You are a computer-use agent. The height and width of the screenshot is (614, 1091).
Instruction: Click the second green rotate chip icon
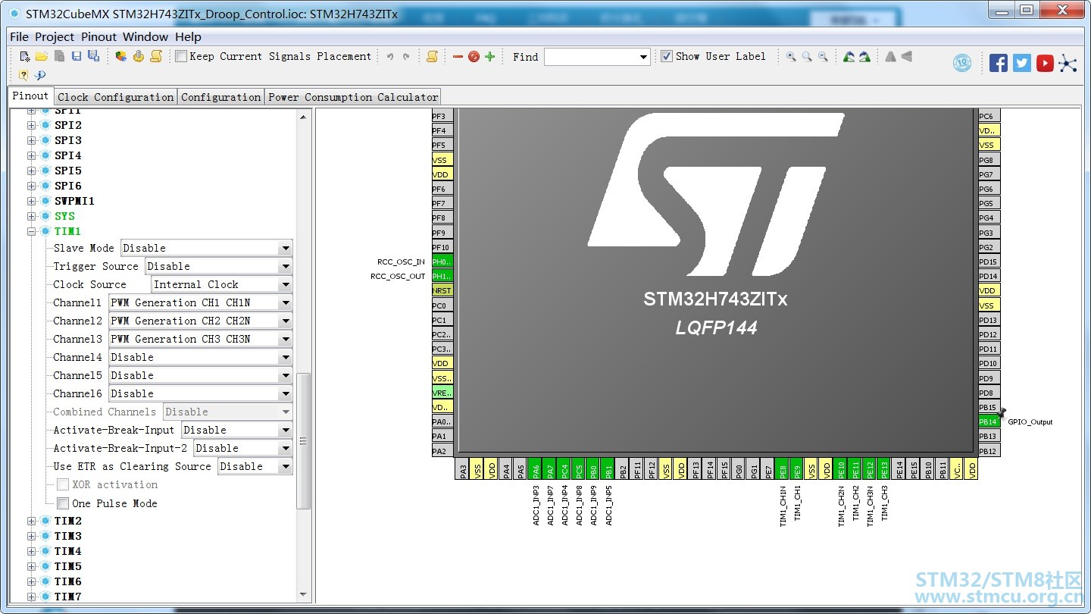(x=864, y=57)
